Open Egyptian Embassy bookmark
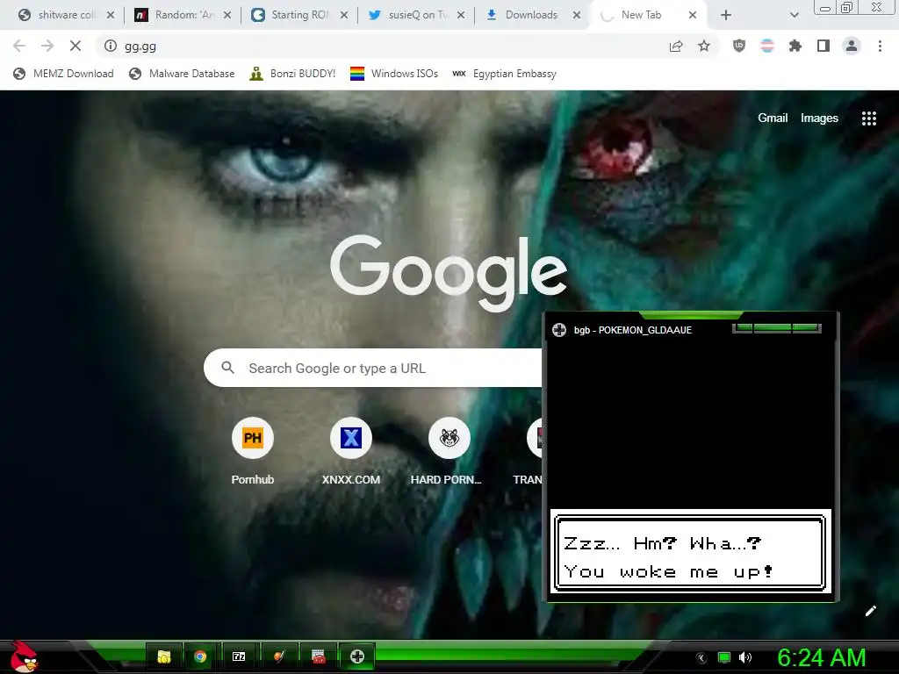The width and height of the screenshot is (899, 674). coord(504,74)
